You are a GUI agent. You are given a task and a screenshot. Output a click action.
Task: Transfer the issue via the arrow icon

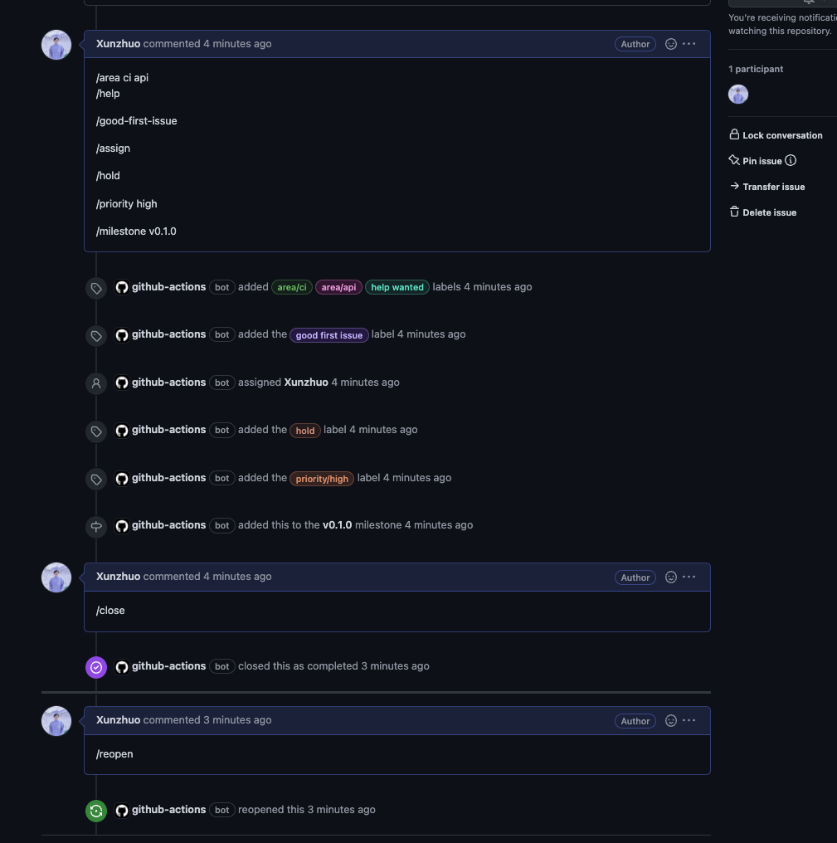735,186
